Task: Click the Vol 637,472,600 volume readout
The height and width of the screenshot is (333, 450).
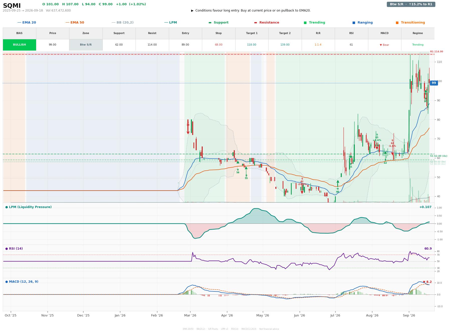Action: [x=58, y=11]
